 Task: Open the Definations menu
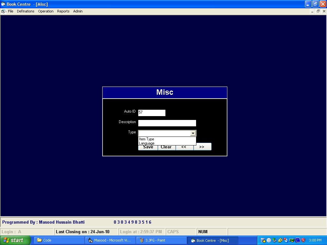[x=26, y=11]
